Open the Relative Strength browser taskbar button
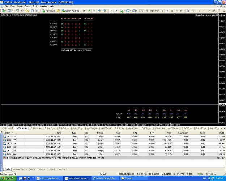The image size is (226, 181). (x=106, y=178)
